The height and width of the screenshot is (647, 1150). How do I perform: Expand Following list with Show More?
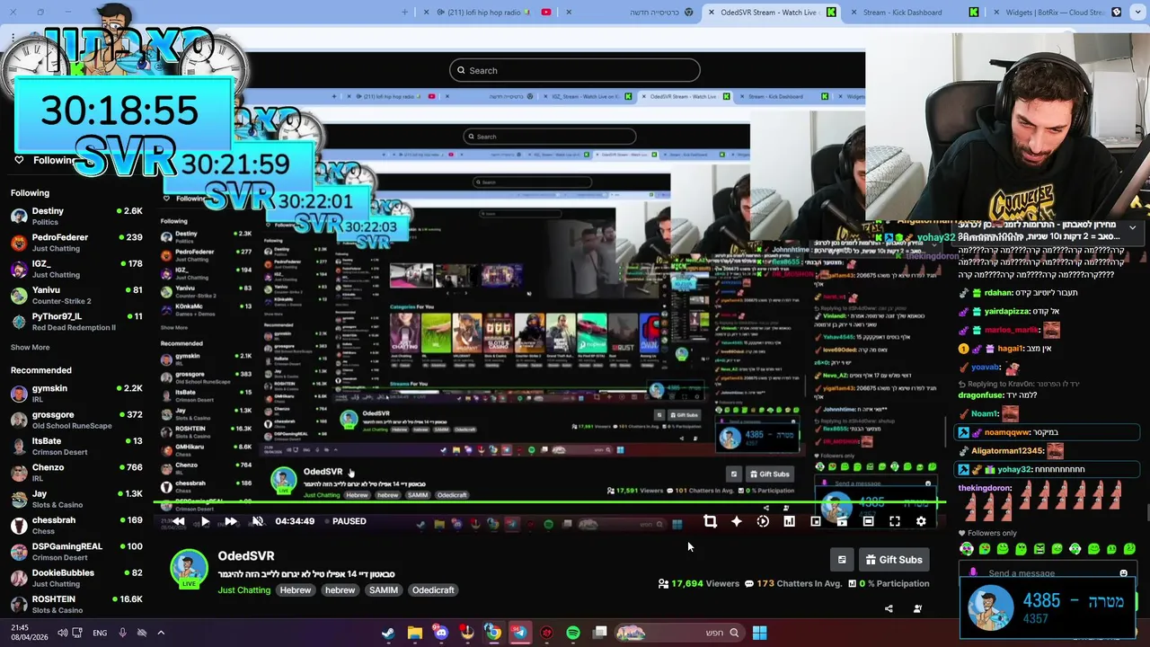pyautogui.click(x=30, y=347)
